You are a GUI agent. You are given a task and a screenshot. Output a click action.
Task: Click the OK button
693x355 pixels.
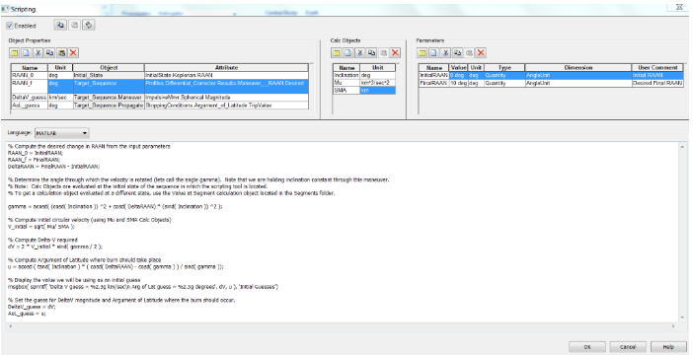coord(587,347)
